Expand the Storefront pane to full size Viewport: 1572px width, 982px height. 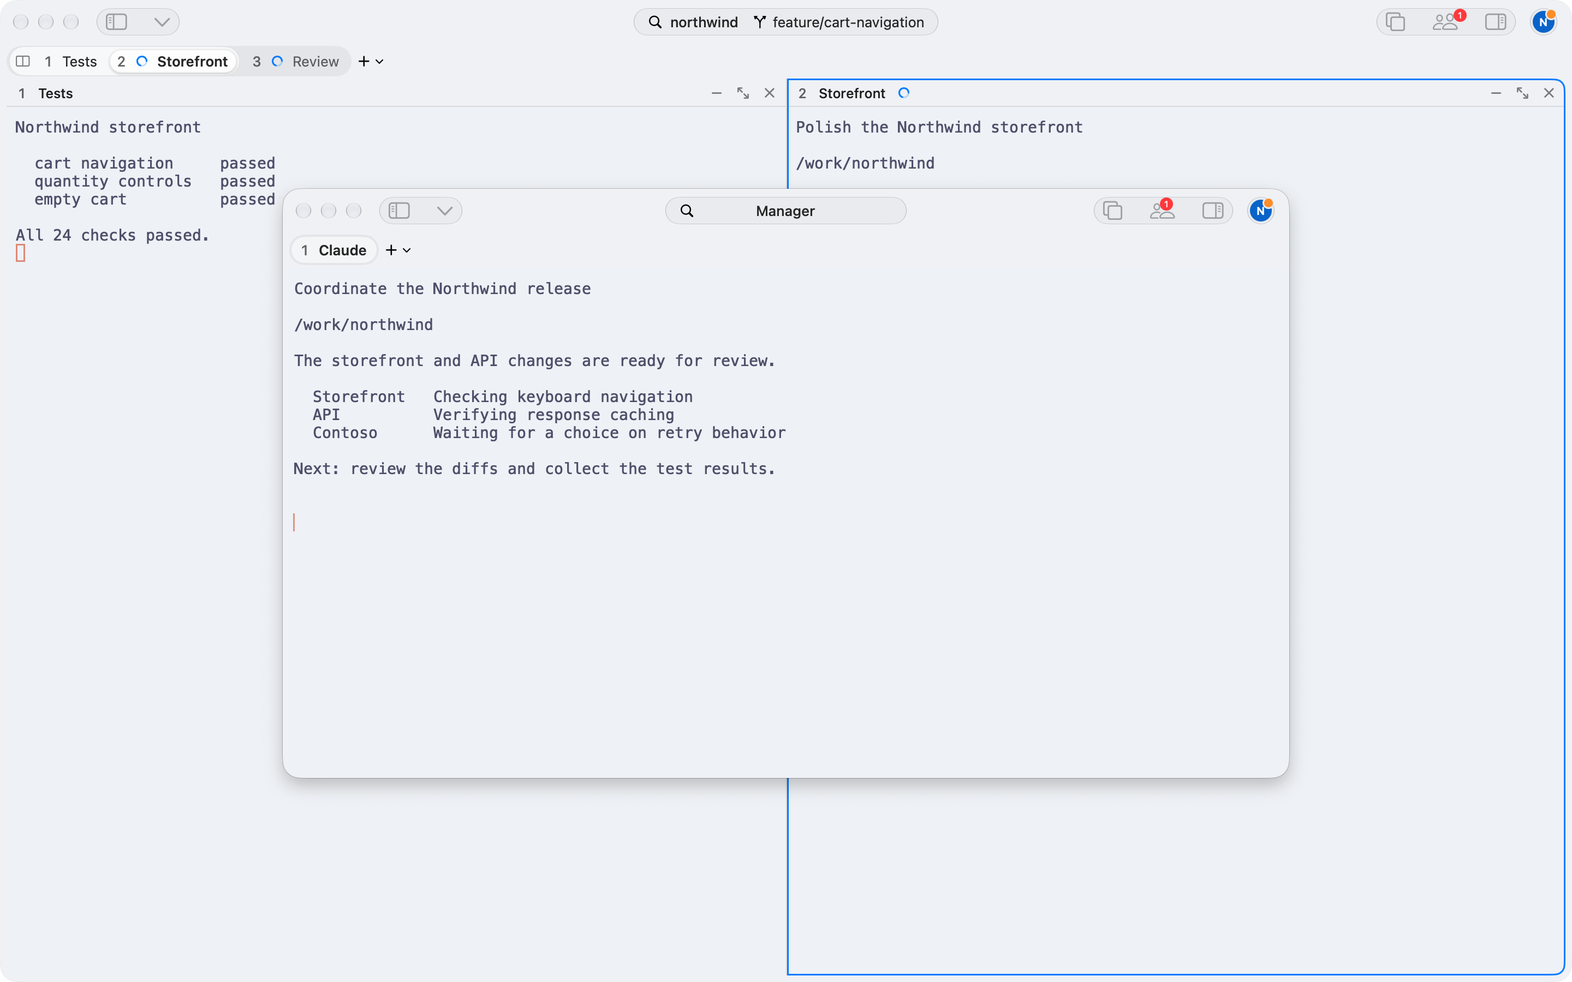1523,93
